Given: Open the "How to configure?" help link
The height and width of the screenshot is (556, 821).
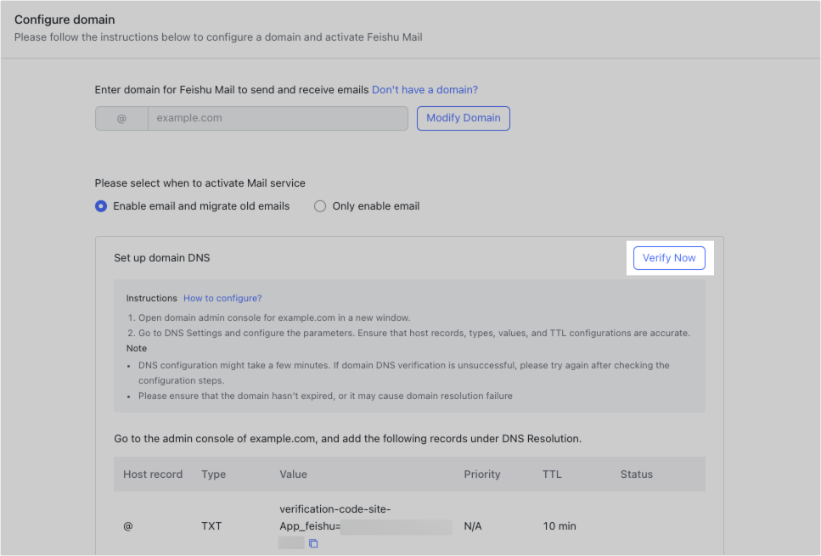Looking at the screenshot, I should 222,298.
